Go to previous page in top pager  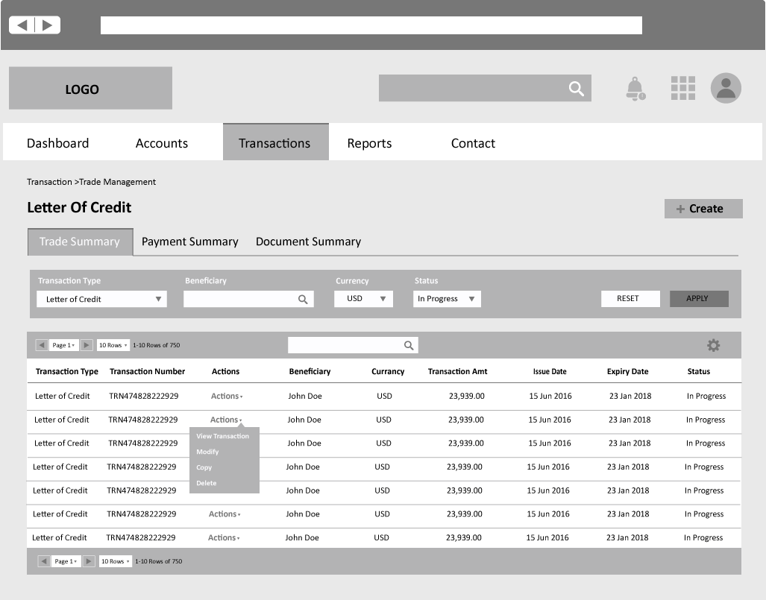coord(42,345)
